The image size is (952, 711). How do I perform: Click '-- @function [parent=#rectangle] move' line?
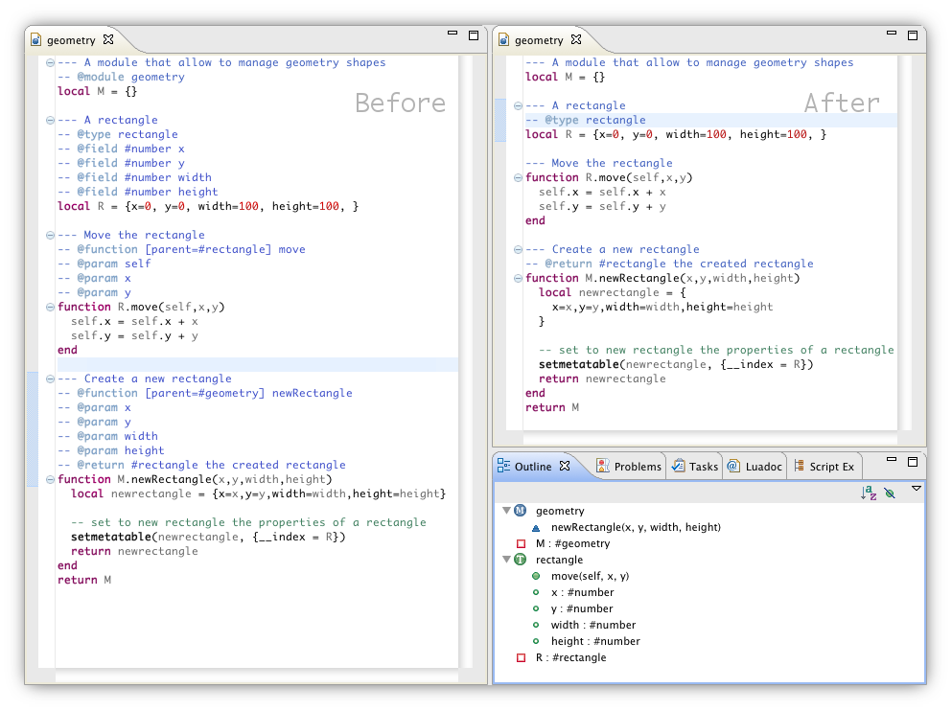tap(181, 249)
